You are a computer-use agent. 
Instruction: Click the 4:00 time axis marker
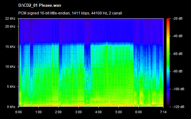pos(99,112)
